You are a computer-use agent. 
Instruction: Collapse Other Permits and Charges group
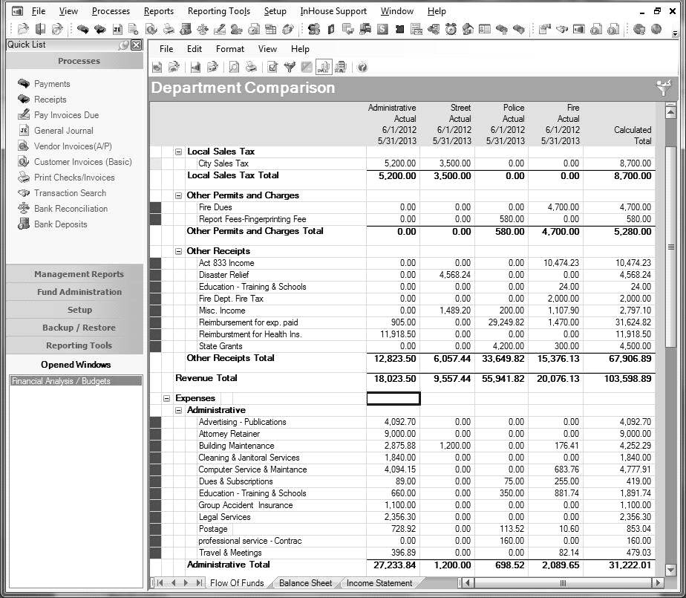pyautogui.click(x=179, y=195)
